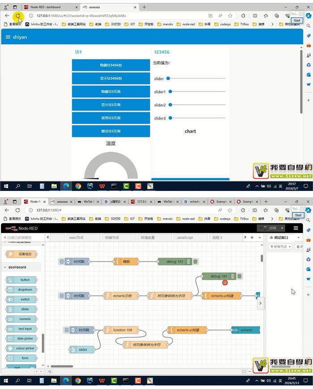Select the date picker palette node

tap(21, 339)
